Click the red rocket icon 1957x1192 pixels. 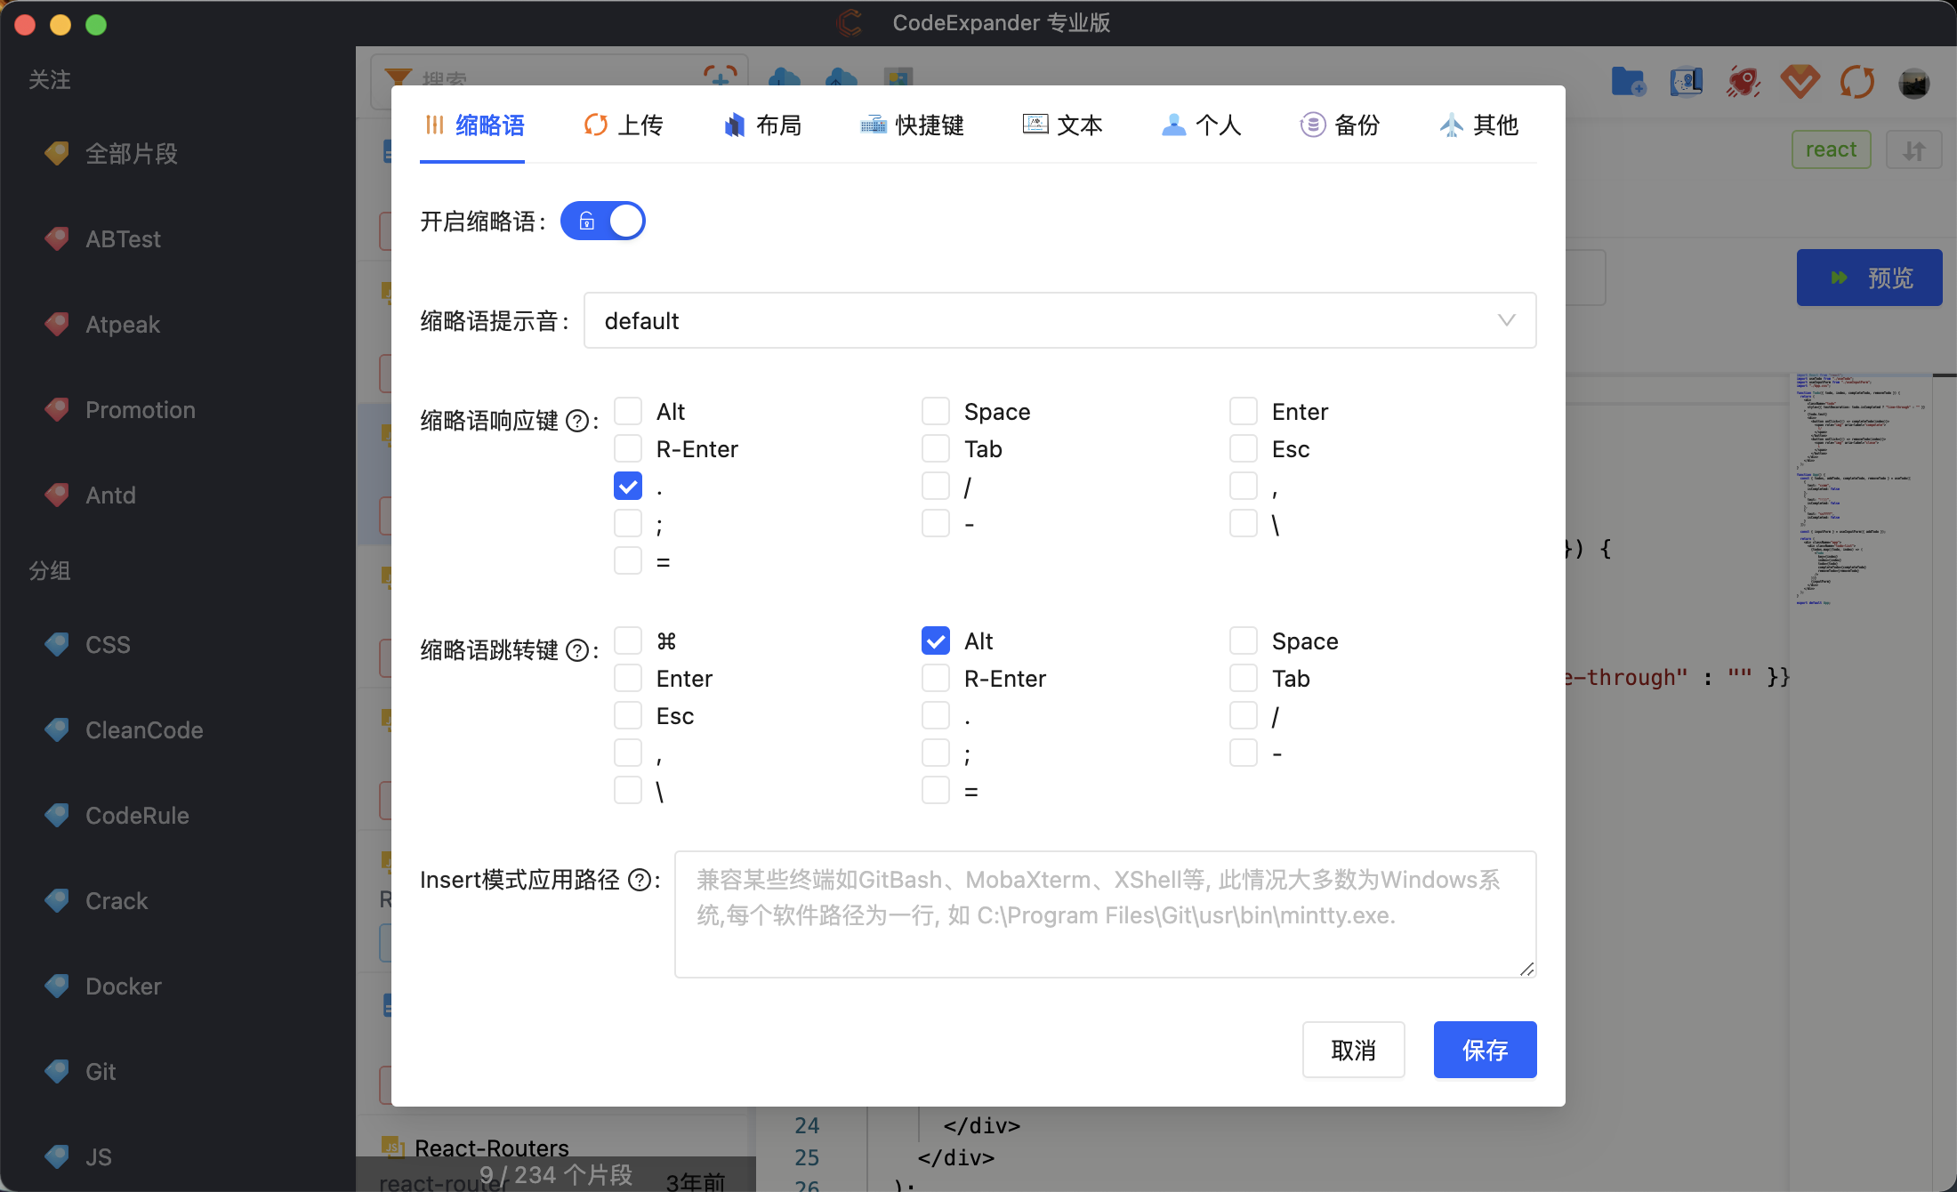click(x=1744, y=82)
